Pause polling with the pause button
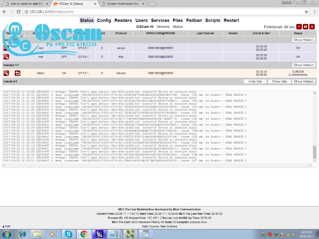Screen dimensions: 319x239 coord(305,27)
